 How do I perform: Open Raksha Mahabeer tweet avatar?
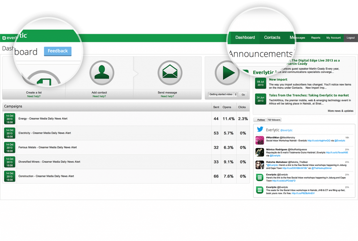pyautogui.click(x=260, y=165)
